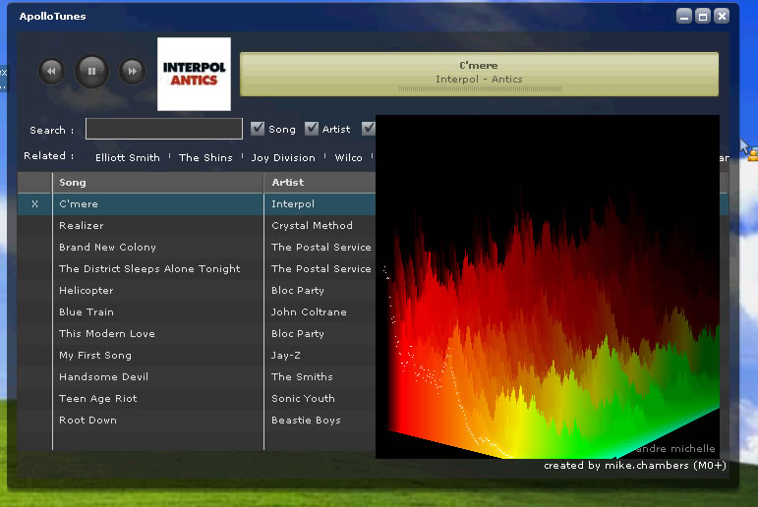This screenshot has width=758, height=507.
Task: Click The Postal Service in Brand New Colony row
Action: [321, 248]
